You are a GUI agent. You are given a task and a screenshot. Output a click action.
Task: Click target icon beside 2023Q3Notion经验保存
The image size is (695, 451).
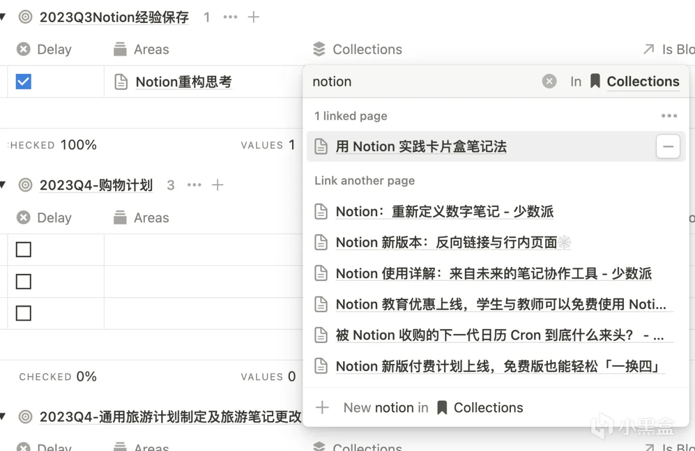25,17
